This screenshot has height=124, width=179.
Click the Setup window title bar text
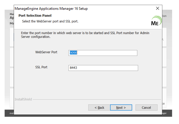click(x=51, y=9)
